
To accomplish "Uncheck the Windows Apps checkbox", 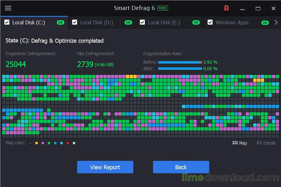I will [x=210, y=22].
